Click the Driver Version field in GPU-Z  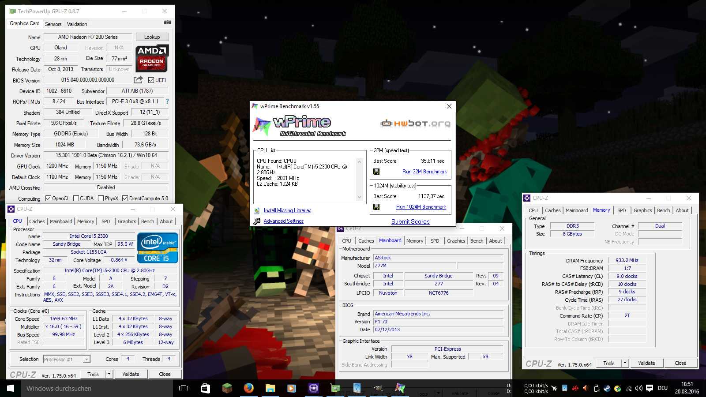tap(106, 155)
